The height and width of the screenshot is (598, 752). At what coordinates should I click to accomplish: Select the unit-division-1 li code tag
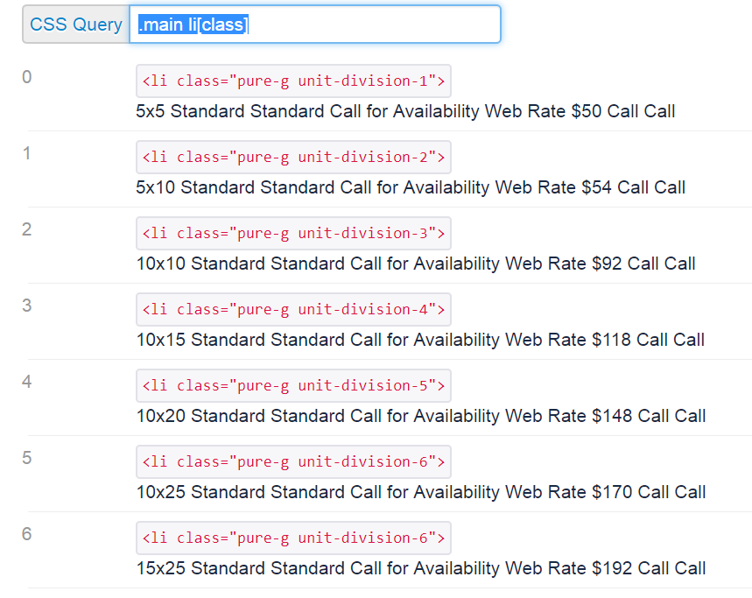point(293,81)
